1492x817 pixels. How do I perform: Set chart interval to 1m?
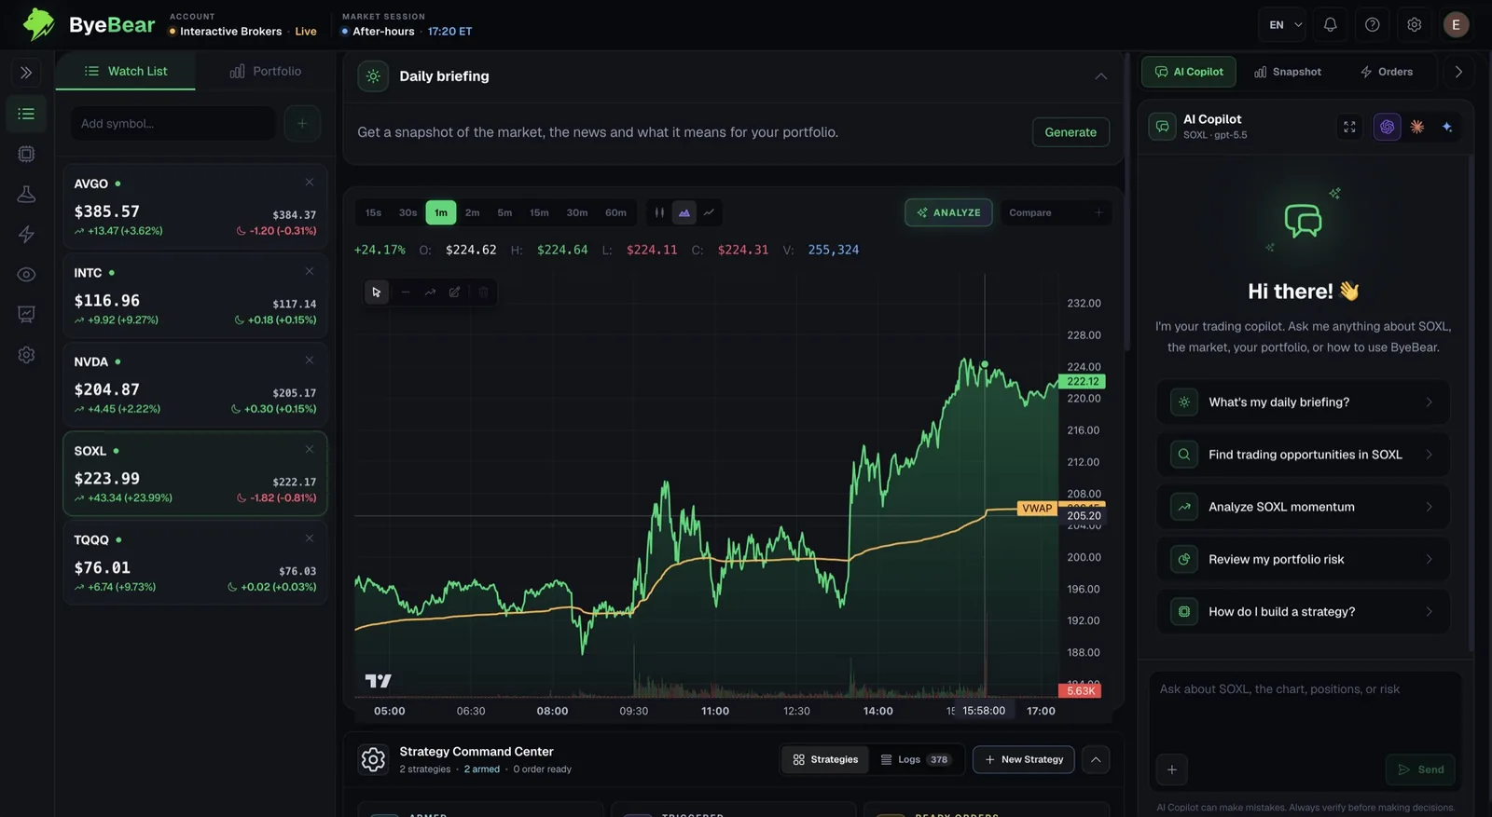(x=441, y=212)
